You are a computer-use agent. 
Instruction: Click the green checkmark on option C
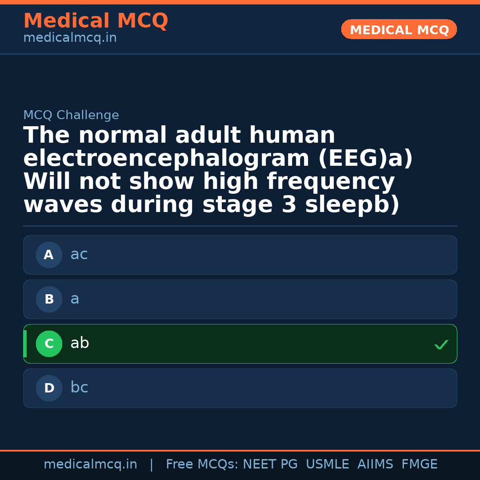(x=441, y=344)
